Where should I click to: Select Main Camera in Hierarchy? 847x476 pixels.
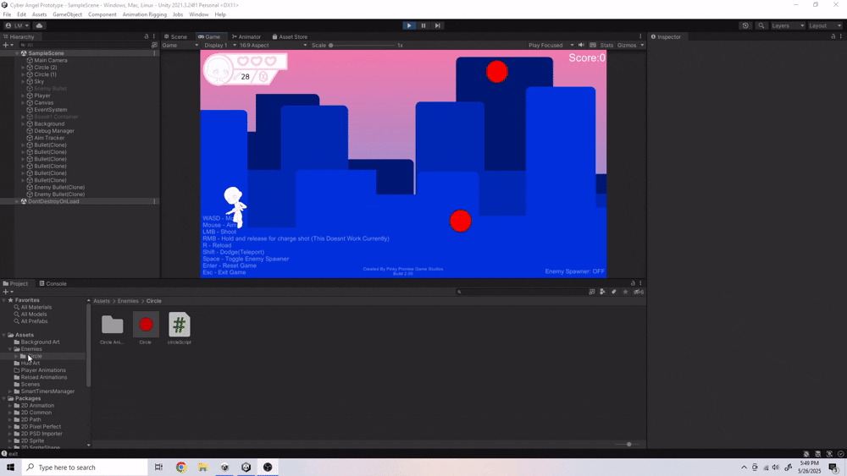[x=51, y=60]
